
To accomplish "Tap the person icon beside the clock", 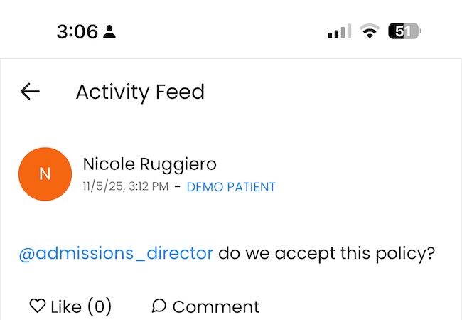I will [109, 32].
